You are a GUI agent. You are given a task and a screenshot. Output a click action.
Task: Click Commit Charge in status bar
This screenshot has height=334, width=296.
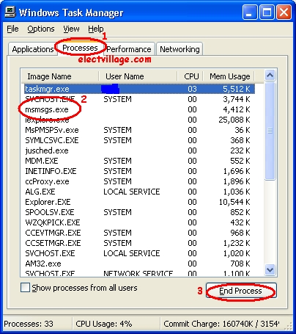(221, 324)
